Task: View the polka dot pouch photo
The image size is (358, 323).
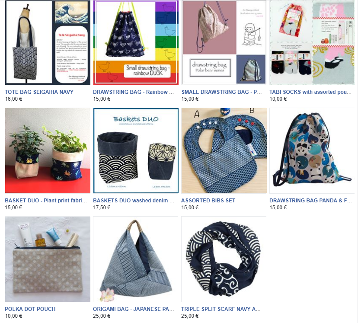Action: [48, 259]
